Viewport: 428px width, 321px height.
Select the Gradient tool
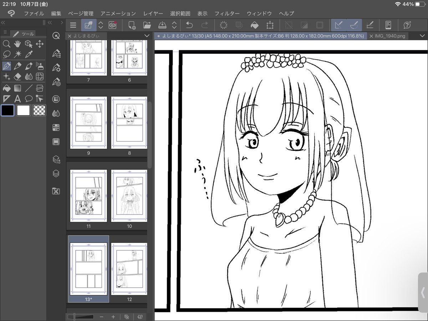17,88
